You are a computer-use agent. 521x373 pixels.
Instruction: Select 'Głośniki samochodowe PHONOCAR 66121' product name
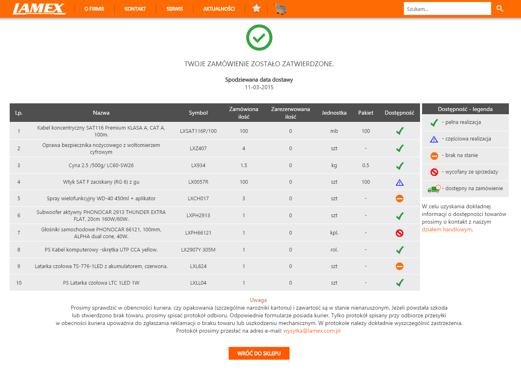pos(101,233)
